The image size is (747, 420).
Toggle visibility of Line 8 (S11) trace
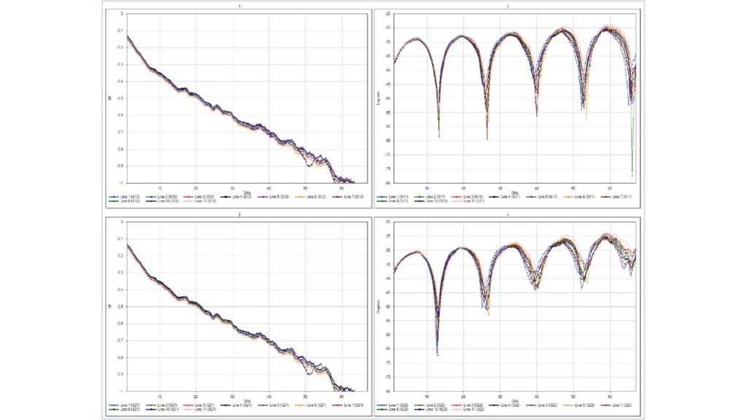coord(382,200)
